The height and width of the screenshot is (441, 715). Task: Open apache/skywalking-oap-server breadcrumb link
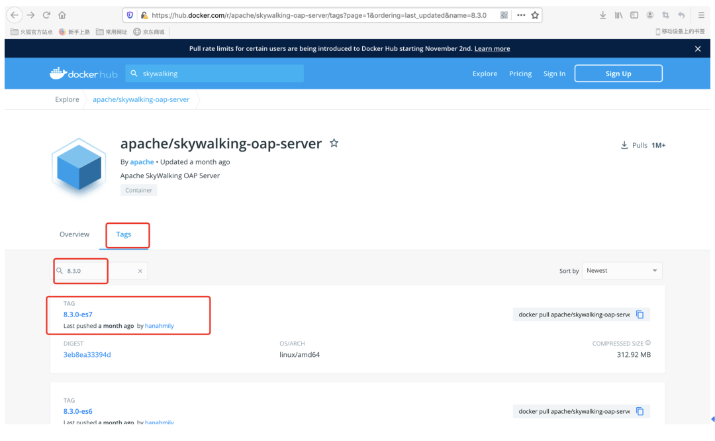point(141,99)
